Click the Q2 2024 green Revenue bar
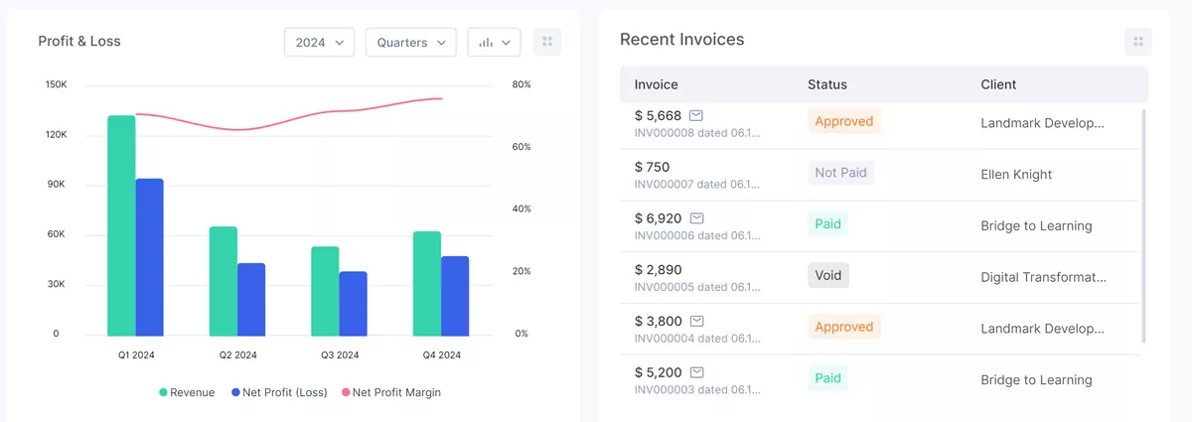 (223, 281)
